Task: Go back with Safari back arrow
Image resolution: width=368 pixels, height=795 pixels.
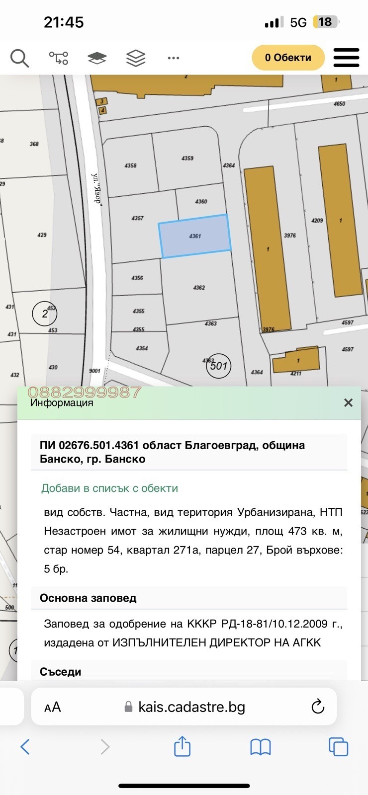Action: (25, 747)
